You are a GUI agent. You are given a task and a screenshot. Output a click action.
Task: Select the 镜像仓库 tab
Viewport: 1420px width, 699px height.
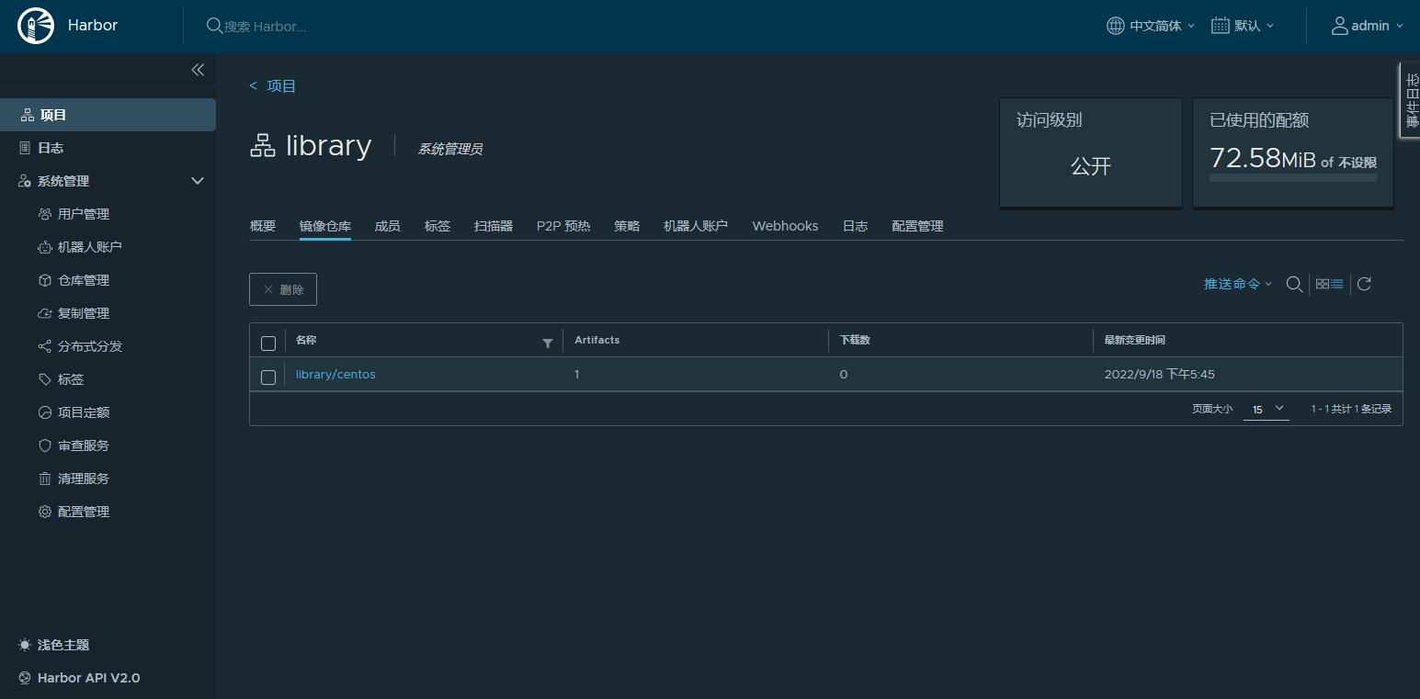(325, 226)
